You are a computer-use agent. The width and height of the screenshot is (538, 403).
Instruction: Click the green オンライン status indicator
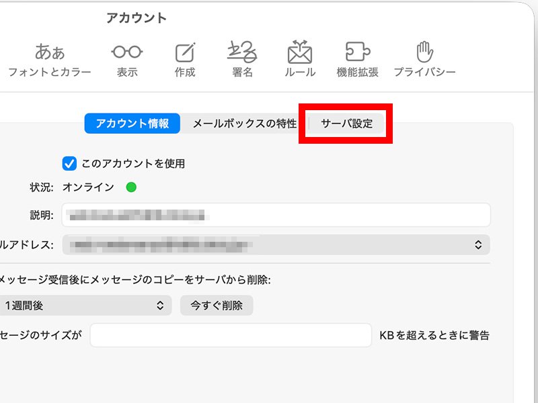[131, 187]
